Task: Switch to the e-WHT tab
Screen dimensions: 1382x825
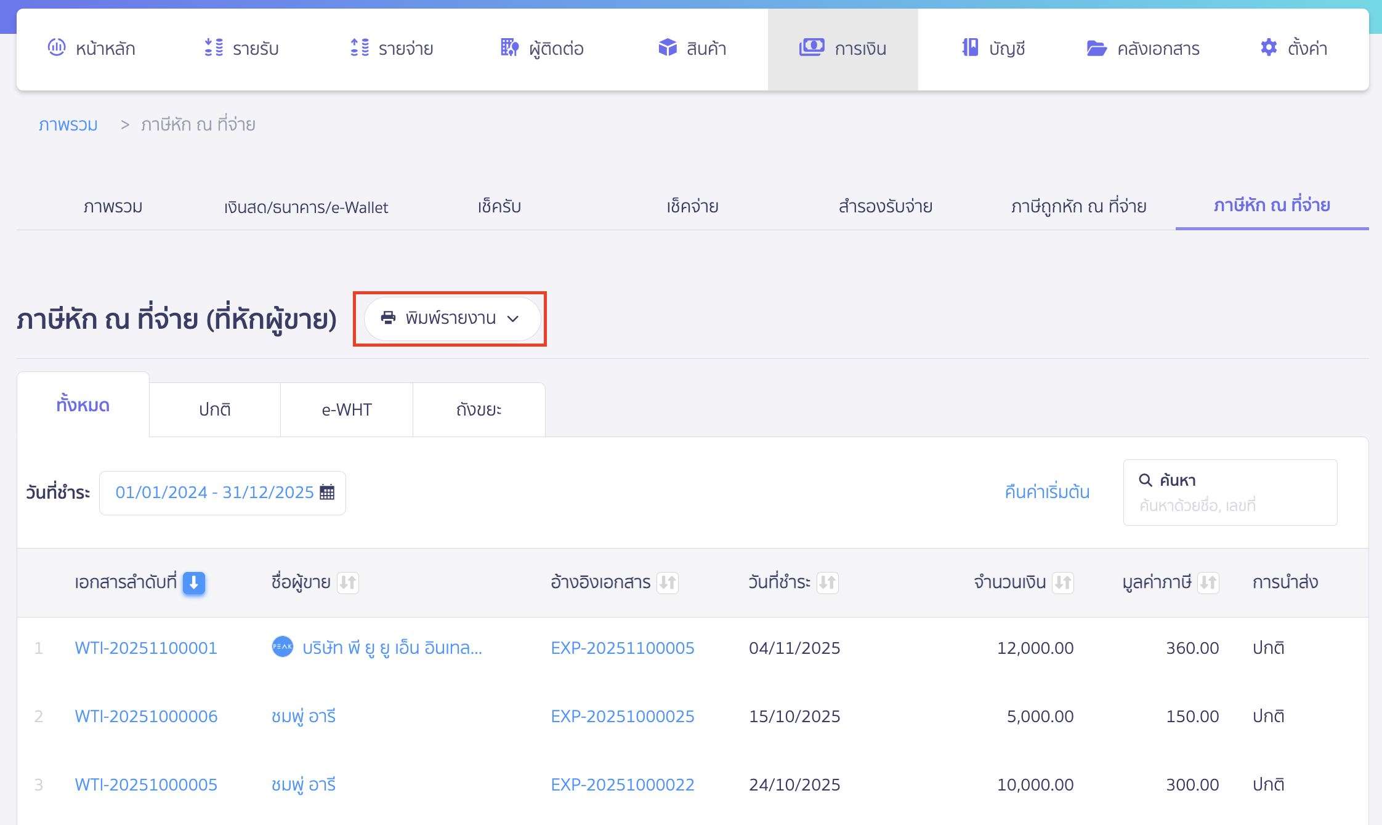Action: pos(347,410)
